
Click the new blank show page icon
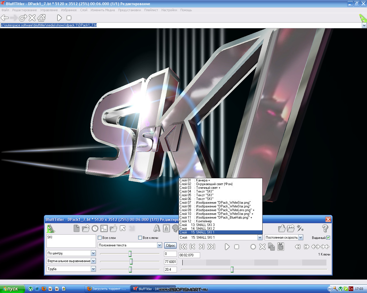tap(77, 228)
